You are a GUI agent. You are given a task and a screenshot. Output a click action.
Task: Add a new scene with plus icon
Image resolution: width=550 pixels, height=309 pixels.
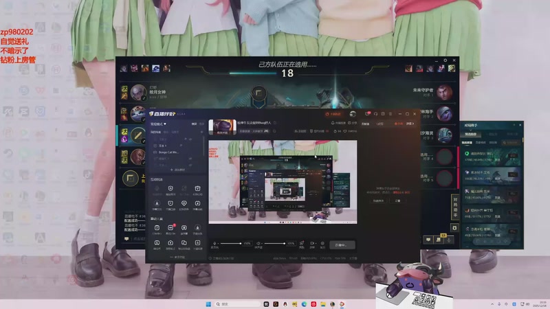point(201,132)
